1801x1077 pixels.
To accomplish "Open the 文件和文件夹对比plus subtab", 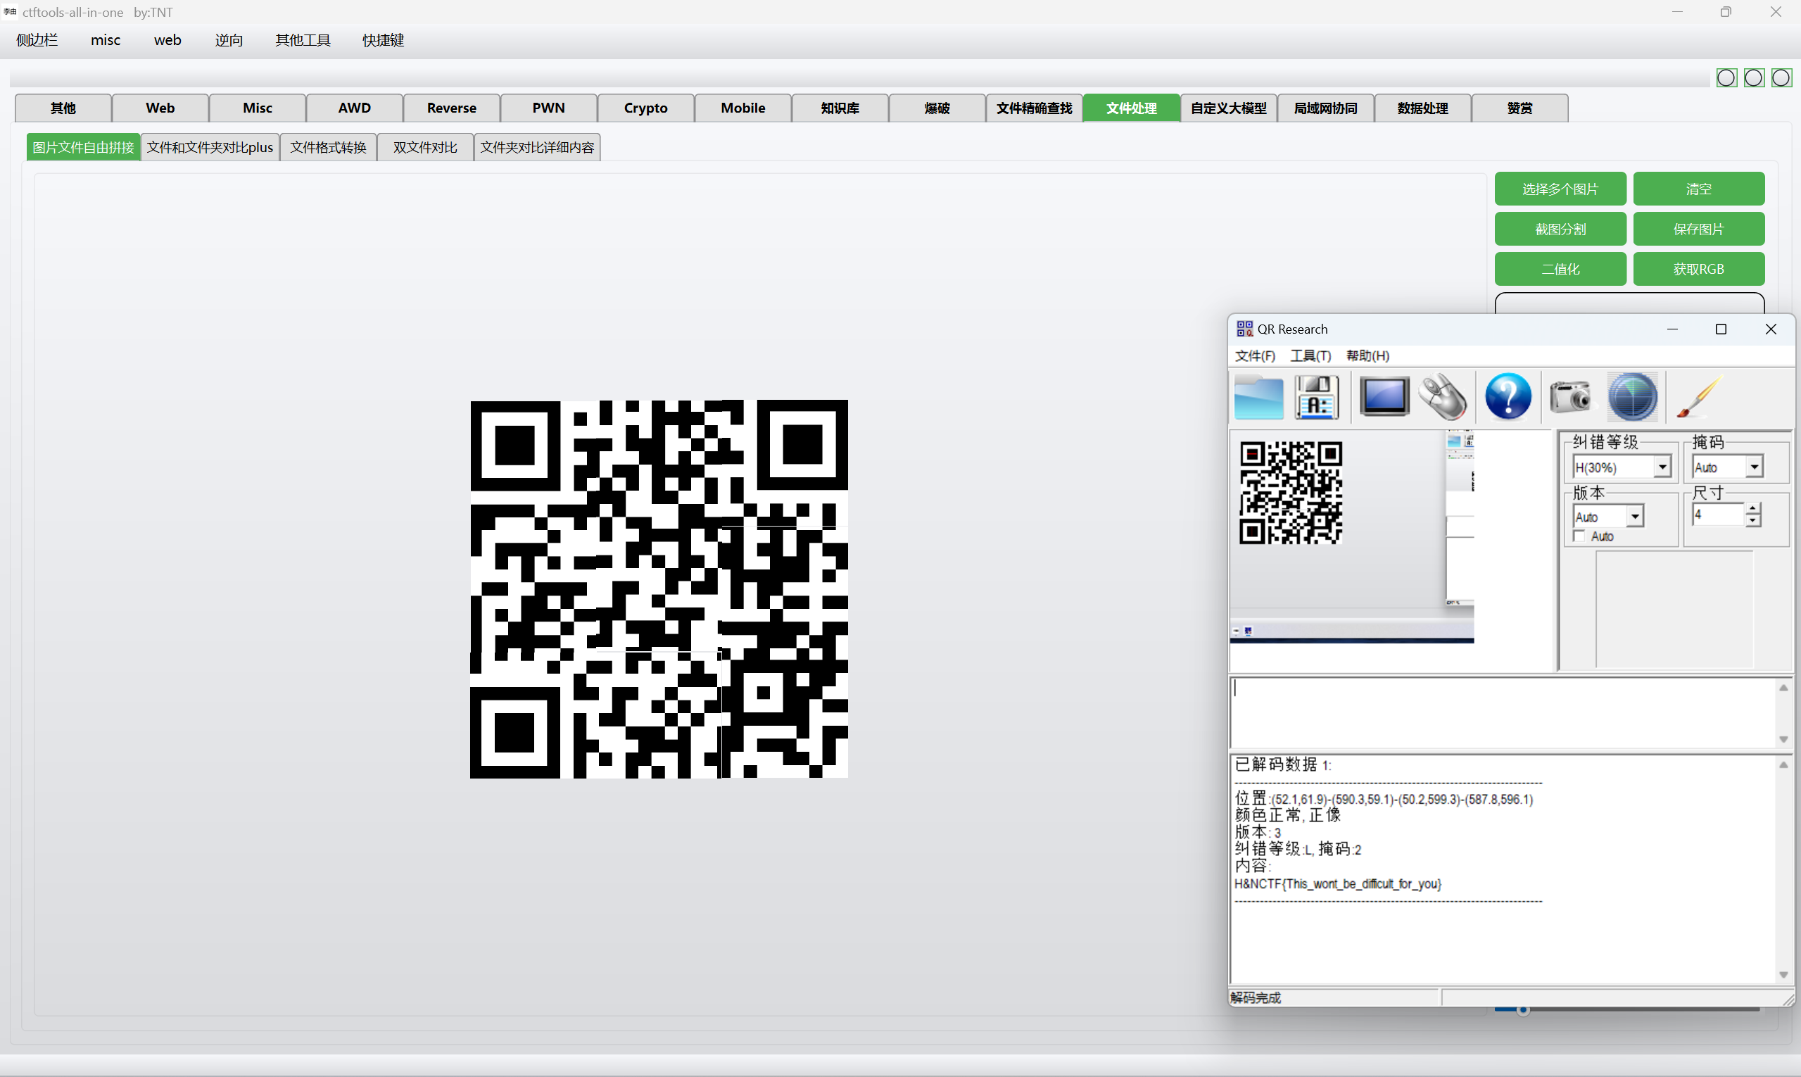I will [x=210, y=147].
